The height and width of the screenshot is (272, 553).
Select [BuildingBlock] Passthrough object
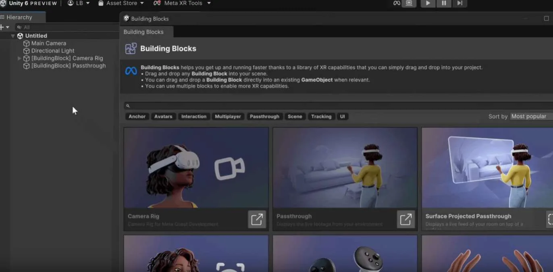69,66
